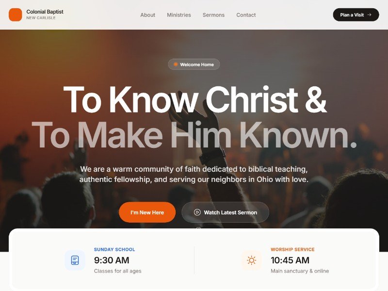Image resolution: width=388 pixels, height=291 pixels.
Task: Click the 9:30 AM Sunday School time
Action: (x=112, y=260)
